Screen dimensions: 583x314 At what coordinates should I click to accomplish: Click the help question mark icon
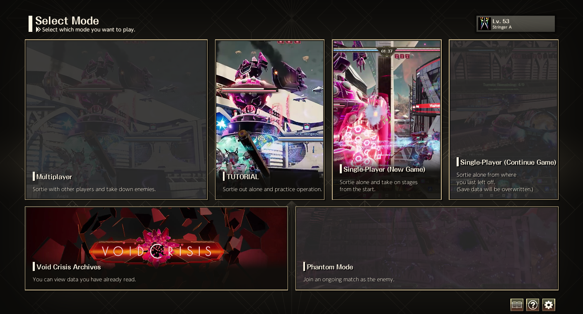(532, 305)
